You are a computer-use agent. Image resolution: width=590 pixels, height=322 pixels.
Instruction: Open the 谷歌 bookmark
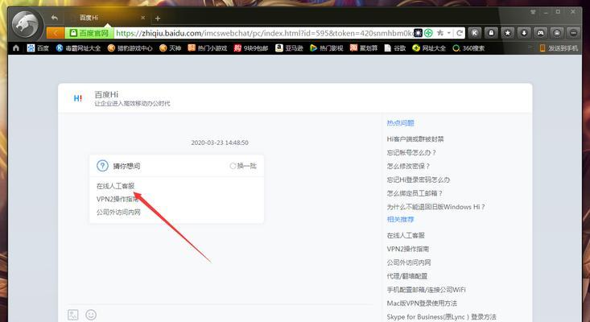[x=395, y=48]
